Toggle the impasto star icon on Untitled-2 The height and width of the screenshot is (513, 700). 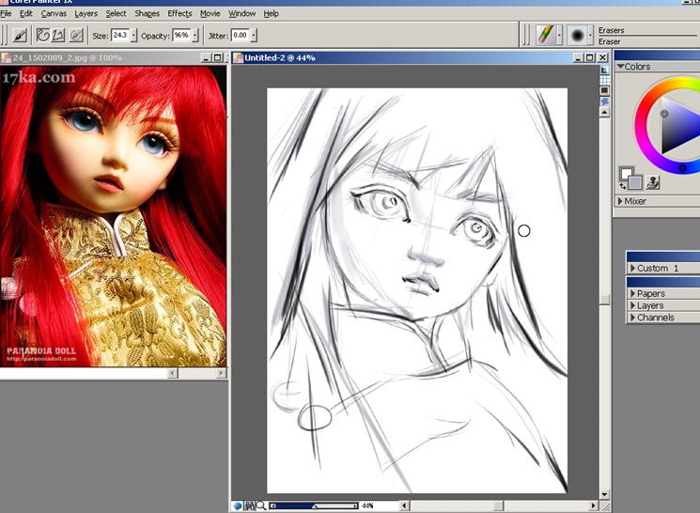click(604, 101)
